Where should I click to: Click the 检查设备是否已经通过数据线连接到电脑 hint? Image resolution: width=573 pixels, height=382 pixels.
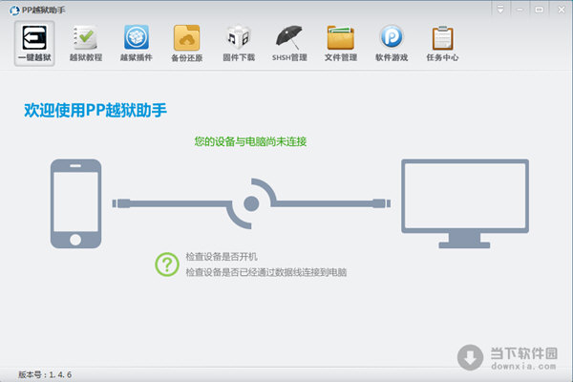tap(266, 272)
